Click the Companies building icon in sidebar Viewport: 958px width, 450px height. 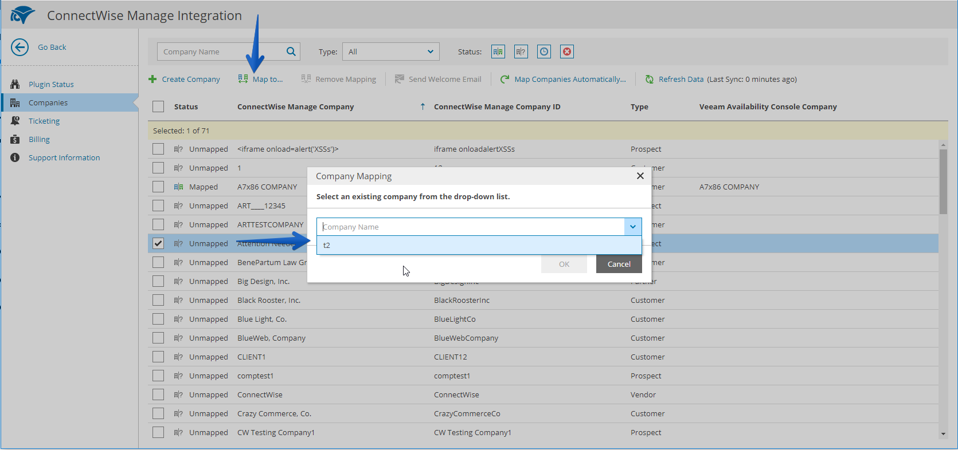pyautogui.click(x=15, y=102)
